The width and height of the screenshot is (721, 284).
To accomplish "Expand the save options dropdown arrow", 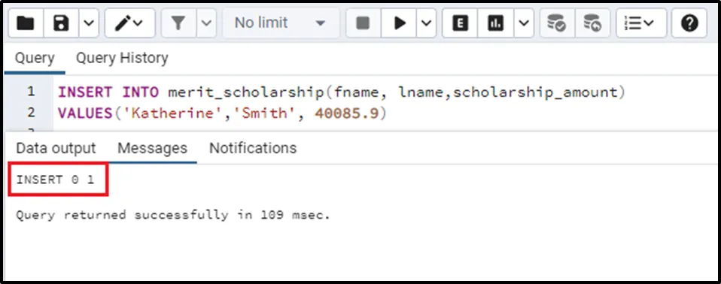I will (90, 23).
